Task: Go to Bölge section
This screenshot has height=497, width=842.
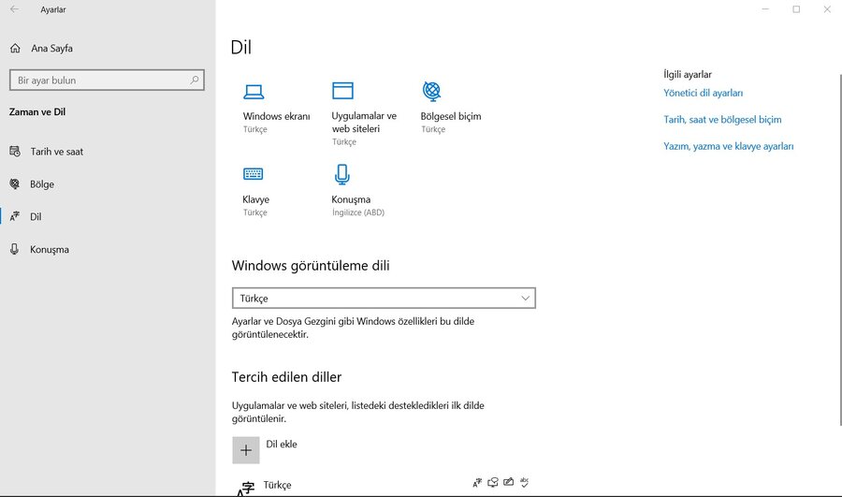Action: point(42,184)
